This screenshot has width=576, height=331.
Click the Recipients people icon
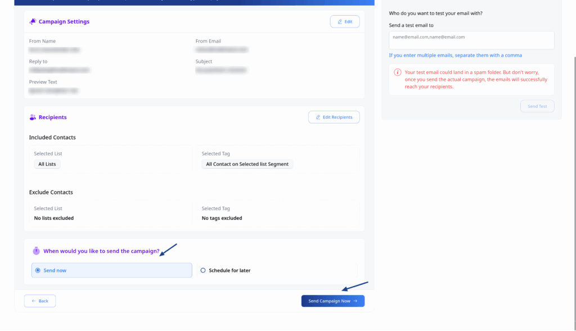tap(33, 117)
